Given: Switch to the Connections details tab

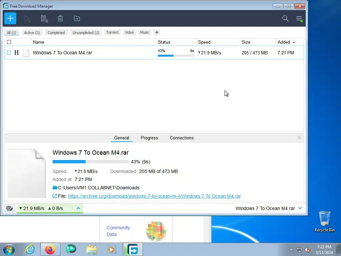Looking at the screenshot, I should [181, 138].
